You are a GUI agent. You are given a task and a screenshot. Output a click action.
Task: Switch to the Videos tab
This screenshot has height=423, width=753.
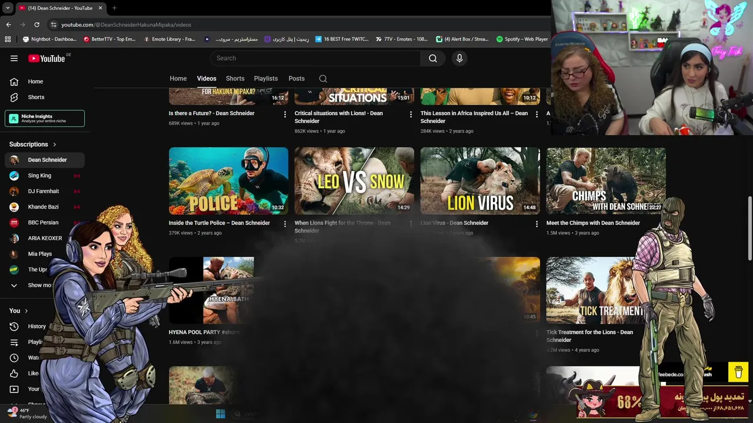tap(206, 79)
